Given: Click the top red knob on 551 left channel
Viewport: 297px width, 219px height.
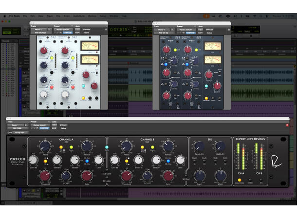Looking at the screenshot, I should (167, 50).
